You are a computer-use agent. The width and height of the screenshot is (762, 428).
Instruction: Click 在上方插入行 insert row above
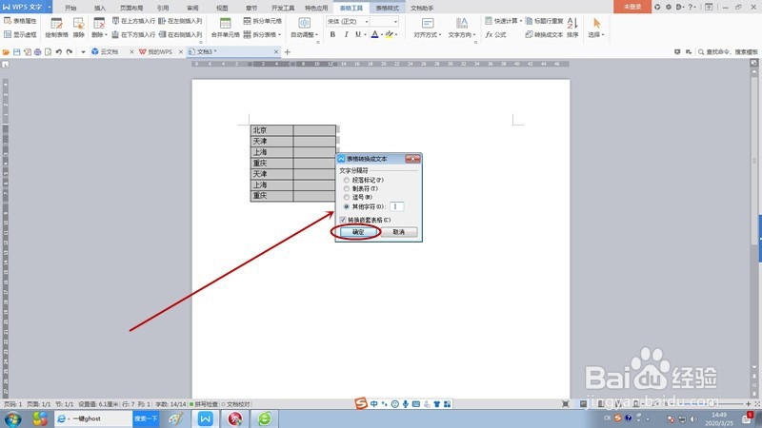(133, 21)
